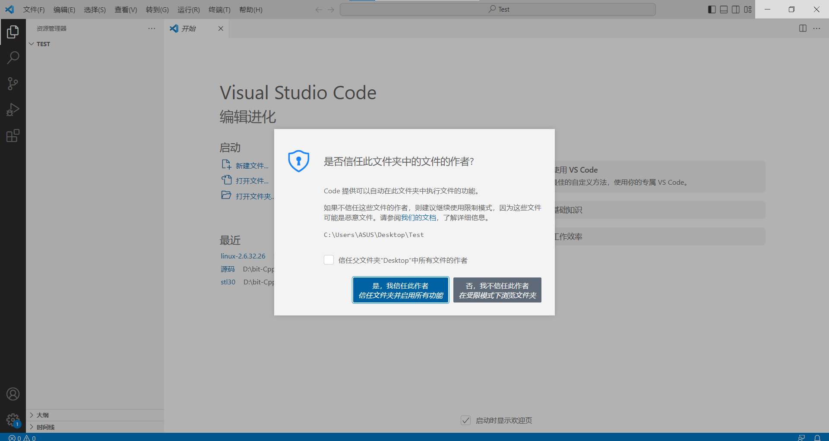Go back with the left arrow
This screenshot has width=829, height=441.
click(x=319, y=9)
